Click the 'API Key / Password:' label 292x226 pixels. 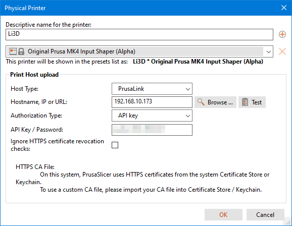tap(37, 130)
